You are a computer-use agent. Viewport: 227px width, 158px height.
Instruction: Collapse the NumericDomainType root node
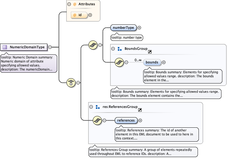point(50,47)
